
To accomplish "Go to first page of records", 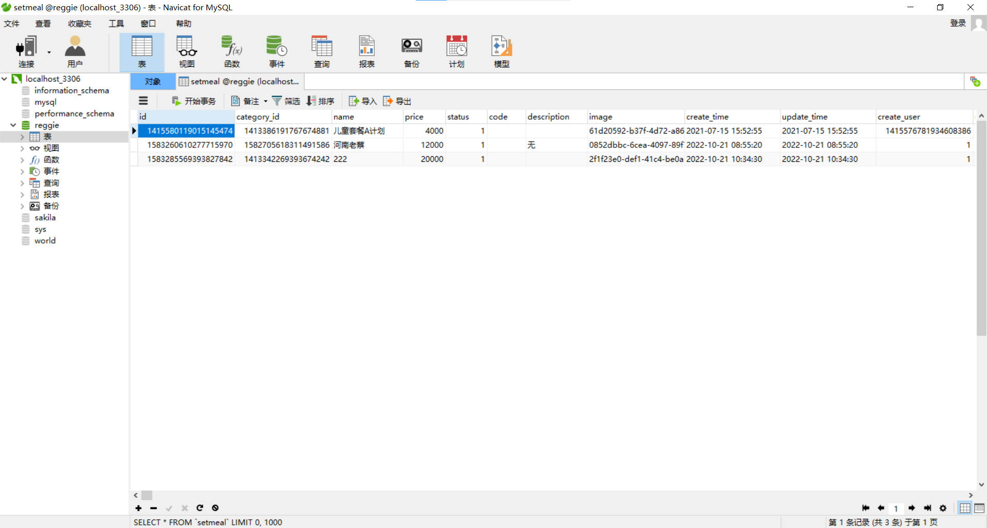I will (x=866, y=508).
